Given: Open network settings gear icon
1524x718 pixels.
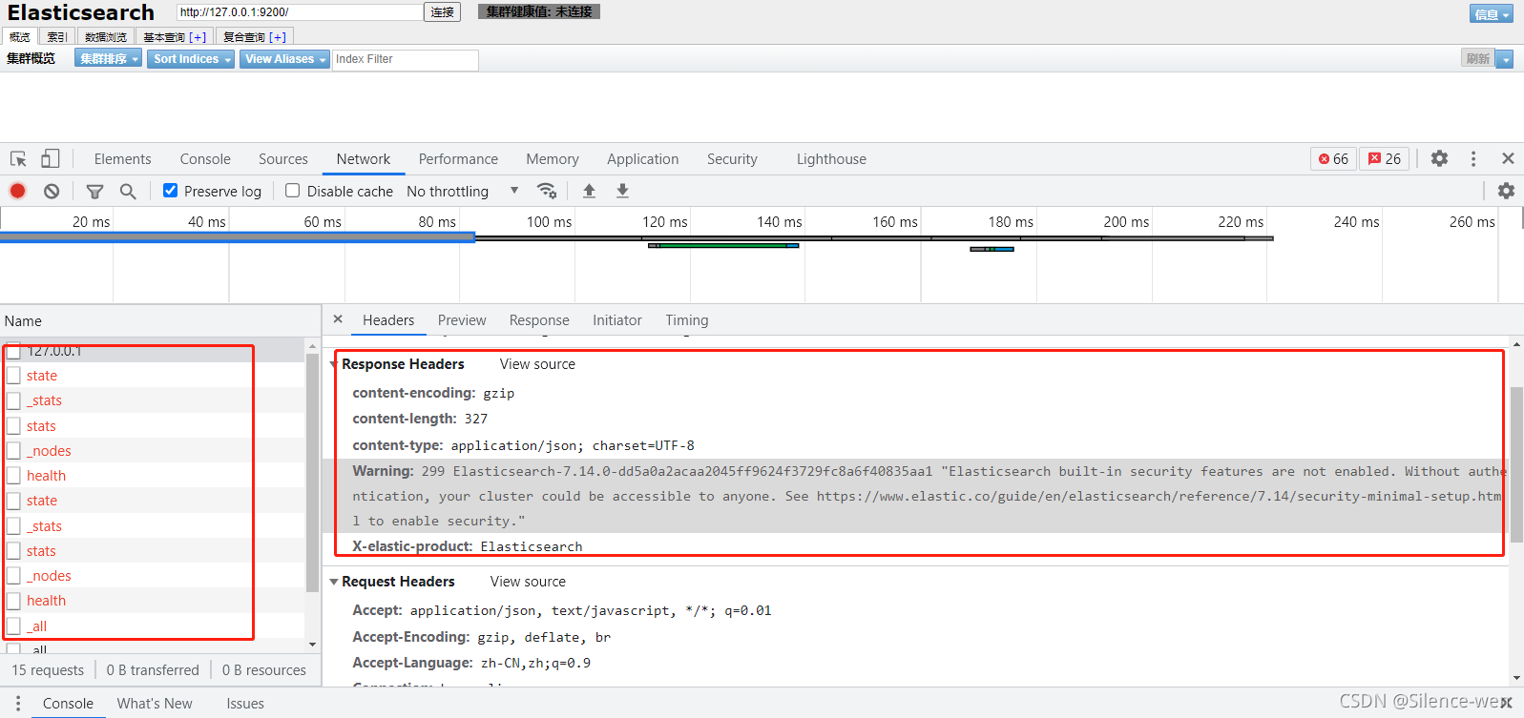Looking at the screenshot, I should (1506, 191).
